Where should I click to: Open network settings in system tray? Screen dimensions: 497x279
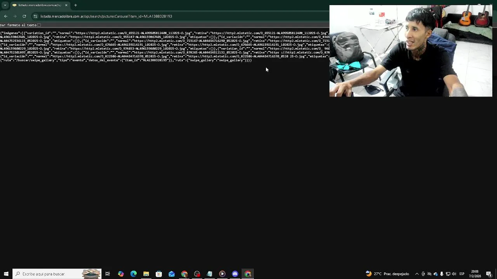[x=448, y=274]
